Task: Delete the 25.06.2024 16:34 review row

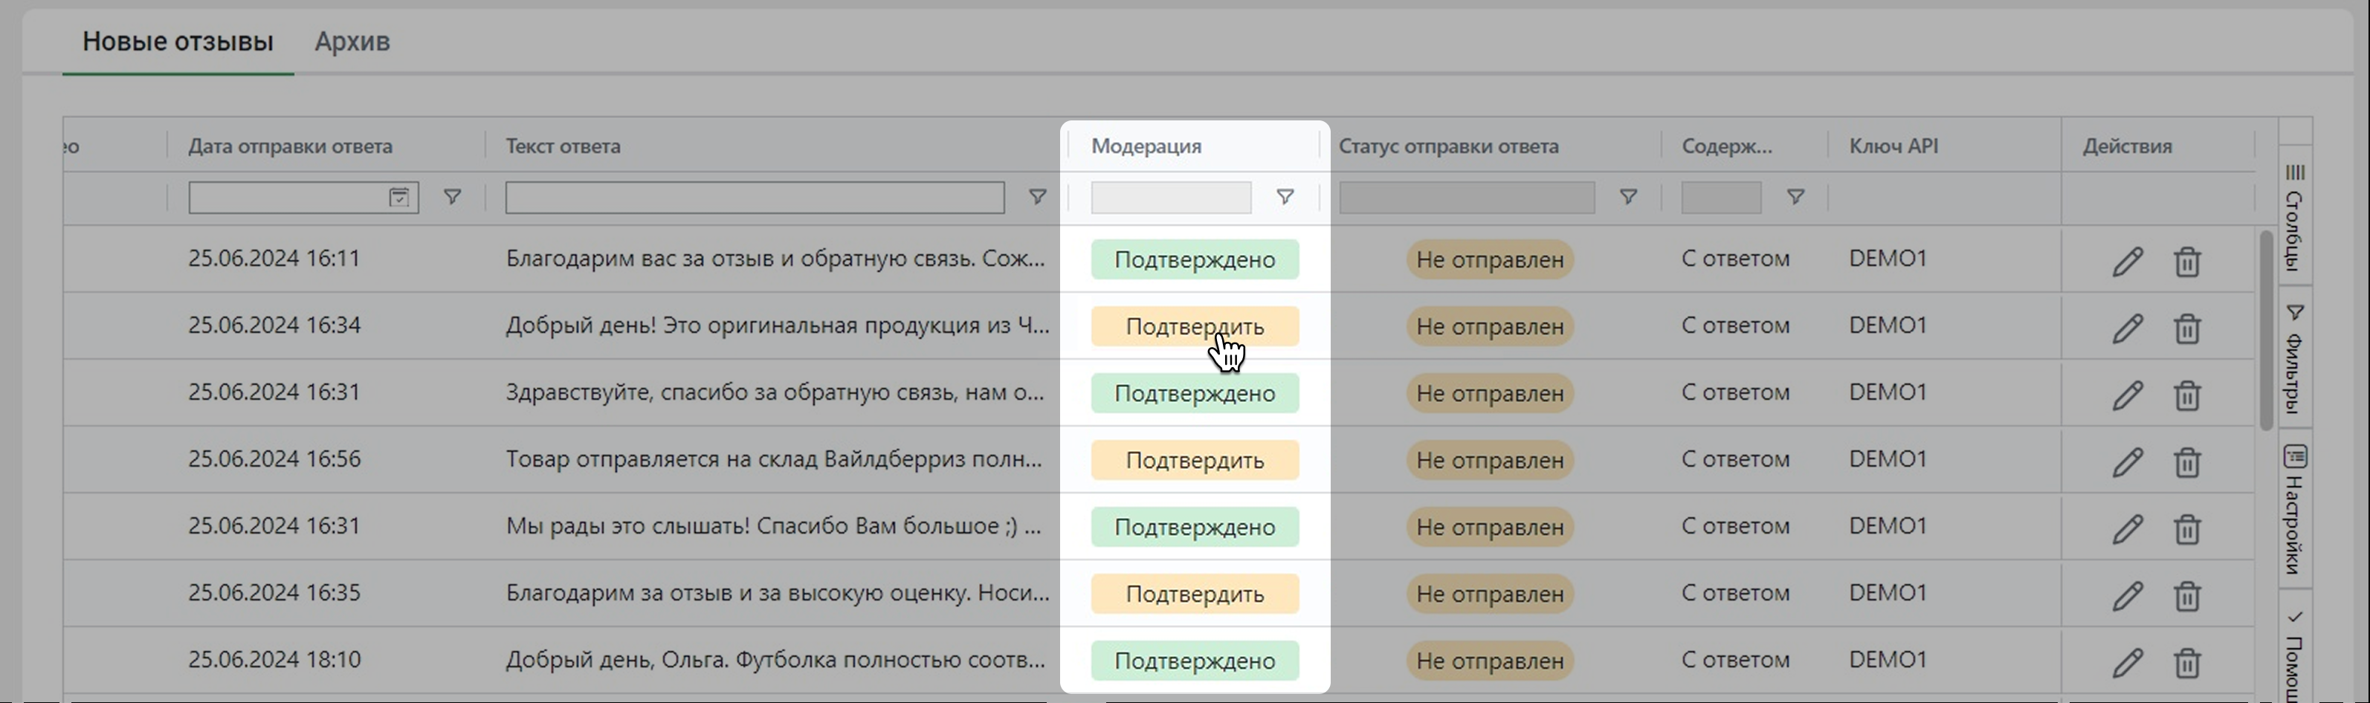Action: click(2187, 328)
